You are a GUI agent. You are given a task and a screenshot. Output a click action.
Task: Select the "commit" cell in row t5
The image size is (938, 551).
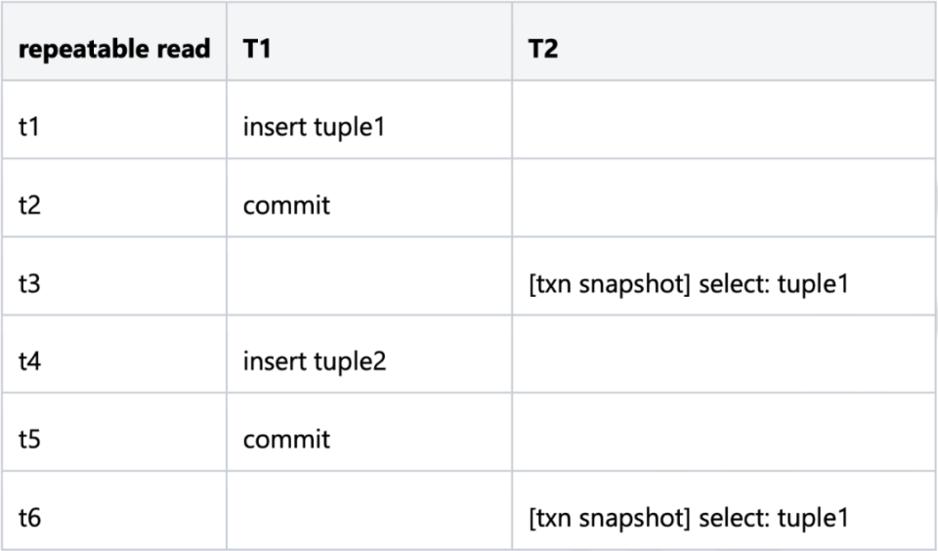tap(286, 440)
